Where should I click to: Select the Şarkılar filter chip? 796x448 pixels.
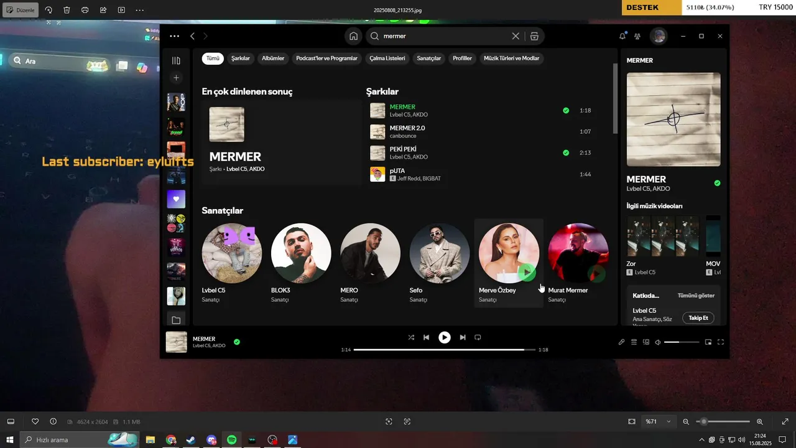pos(241,58)
